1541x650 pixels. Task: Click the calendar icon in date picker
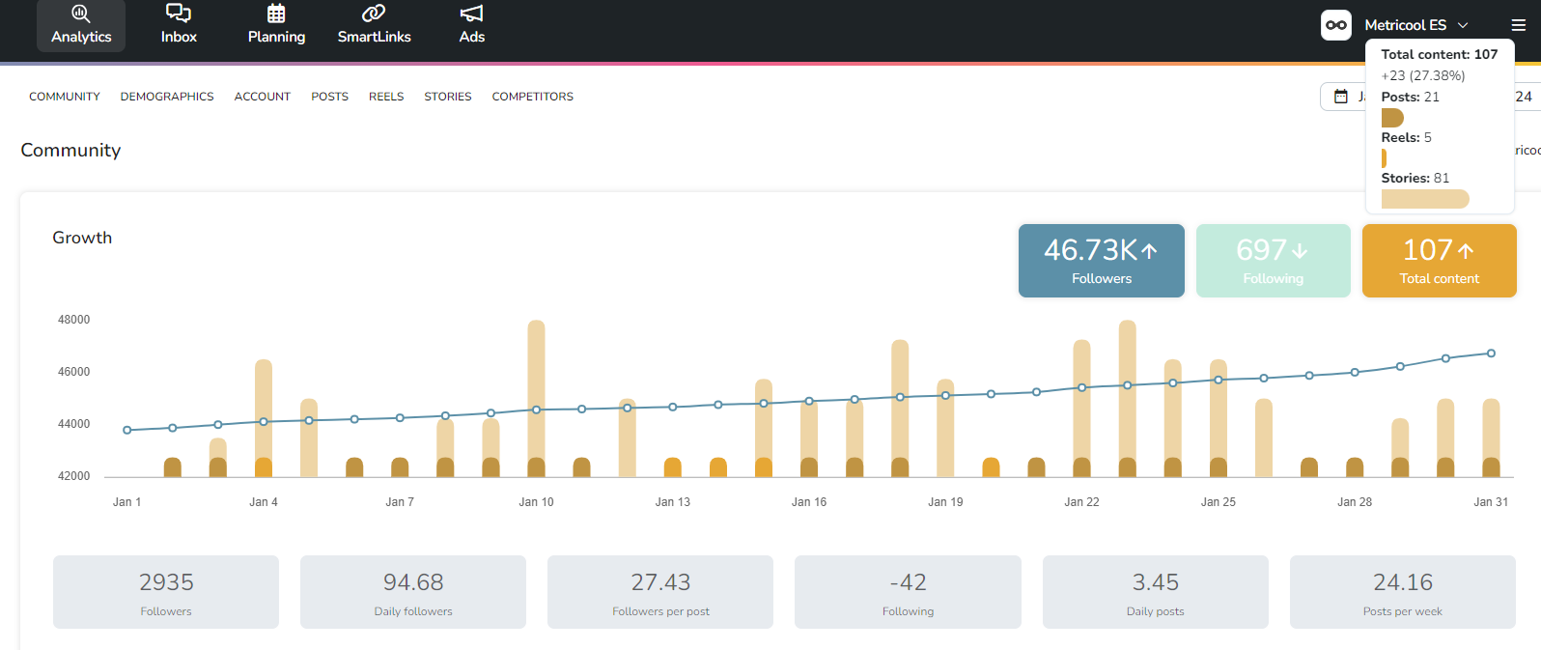pos(1341,97)
